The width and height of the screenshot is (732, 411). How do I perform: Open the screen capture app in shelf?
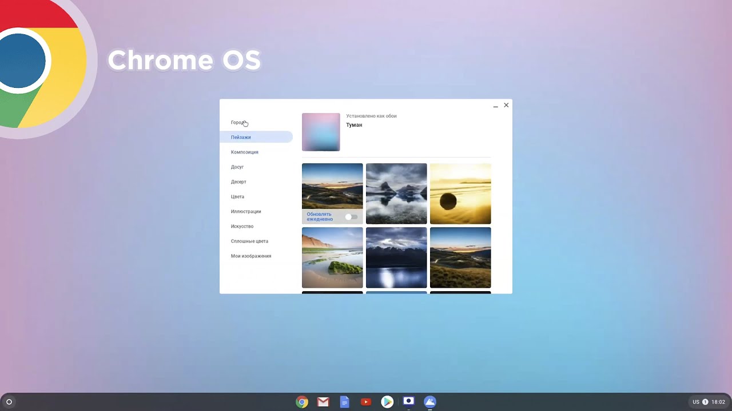(408, 401)
